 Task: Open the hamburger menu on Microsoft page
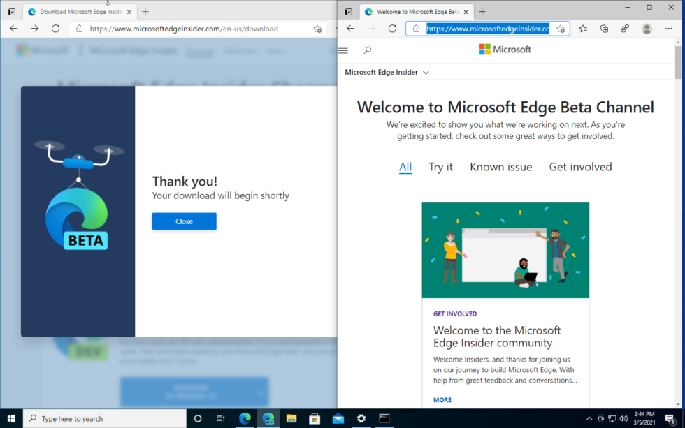pyautogui.click(x=343, y=50)
